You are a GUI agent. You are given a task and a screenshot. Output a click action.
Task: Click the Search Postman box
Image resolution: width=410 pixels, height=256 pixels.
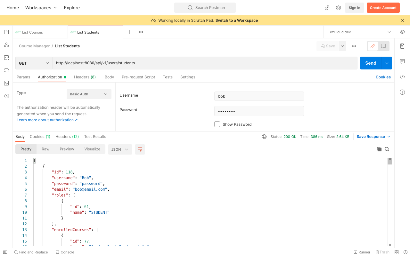click(x=205, y=8)
